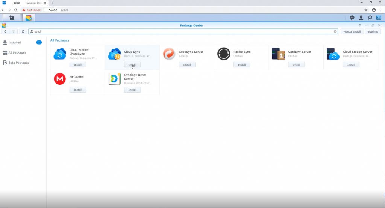Click the Synology Drive Server icon
The image size is (385, 208).
coord(114,79)
